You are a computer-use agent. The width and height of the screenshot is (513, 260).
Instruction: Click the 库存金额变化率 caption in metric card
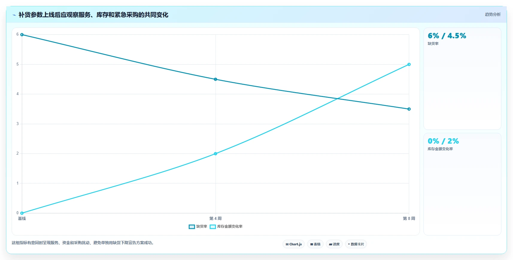click(440, 149)
